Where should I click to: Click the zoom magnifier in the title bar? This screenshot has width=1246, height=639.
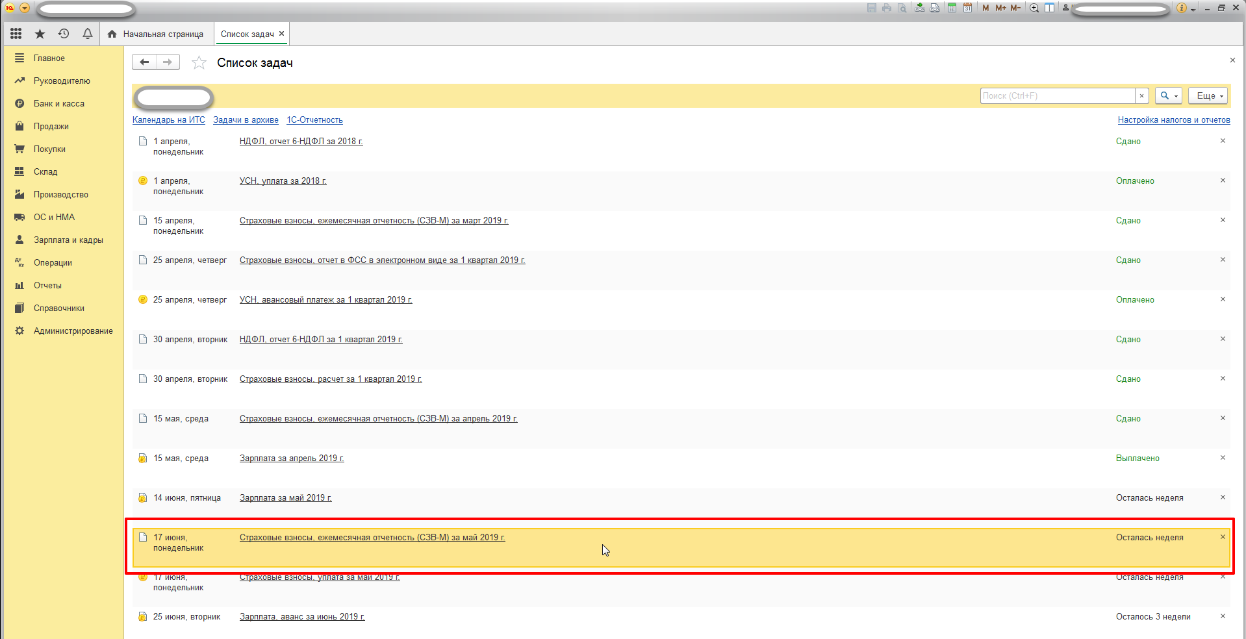[1034, 8]
